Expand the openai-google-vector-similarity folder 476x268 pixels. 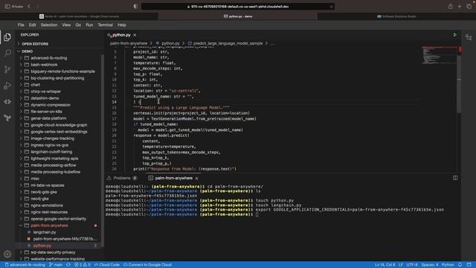[58, 219]
